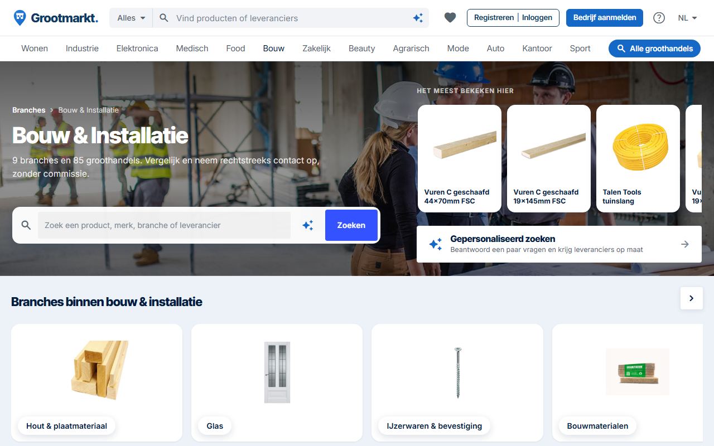Click the Inloggen link

[x=537, y=18]
